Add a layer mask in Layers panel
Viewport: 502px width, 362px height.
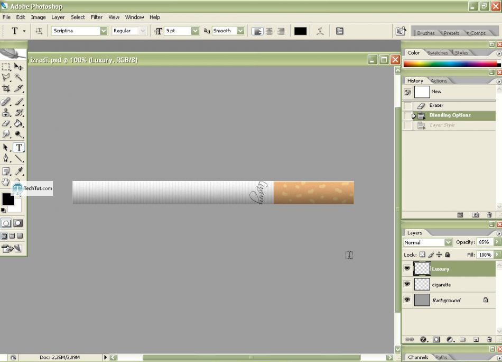tap(436, 339)
